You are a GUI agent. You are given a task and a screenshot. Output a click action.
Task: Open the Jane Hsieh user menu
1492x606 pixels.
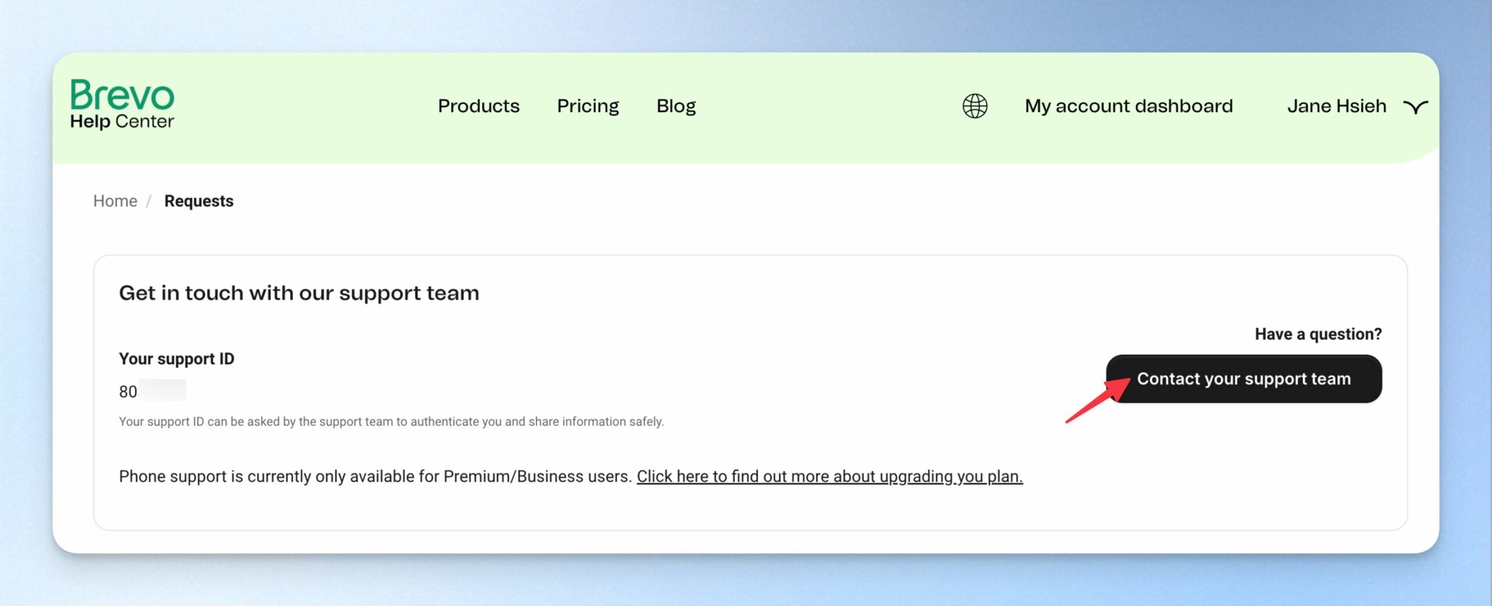pos(1336,106)
